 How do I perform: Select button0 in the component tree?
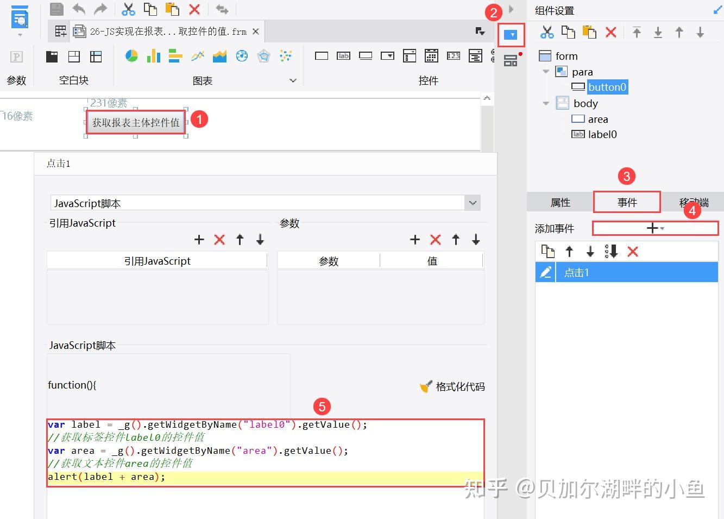[607, 86]
